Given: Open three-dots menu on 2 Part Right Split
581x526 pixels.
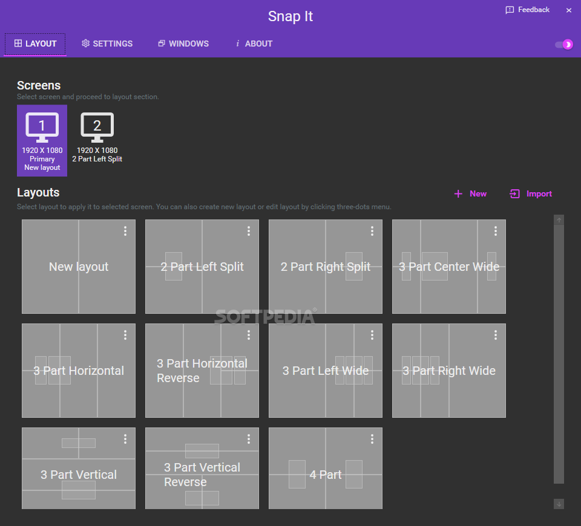Looking at the screenshot, I should (372, 231).
